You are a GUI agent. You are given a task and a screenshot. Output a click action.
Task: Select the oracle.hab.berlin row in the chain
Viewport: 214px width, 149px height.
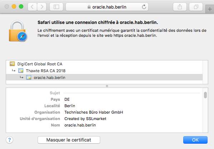(104, 78)
